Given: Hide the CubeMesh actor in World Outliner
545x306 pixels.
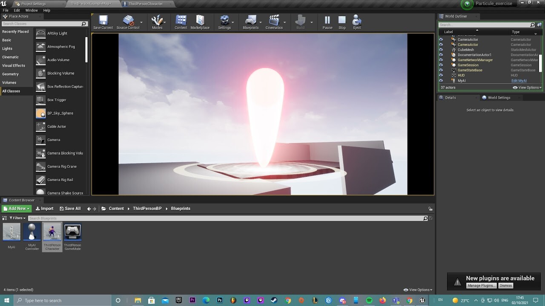Looking at the screenshot, I should point(441,50).
